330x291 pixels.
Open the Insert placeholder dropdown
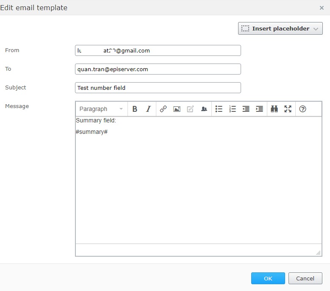tap(280, 28)
